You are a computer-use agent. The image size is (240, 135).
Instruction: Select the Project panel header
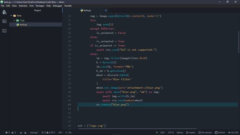click(37, 10)
